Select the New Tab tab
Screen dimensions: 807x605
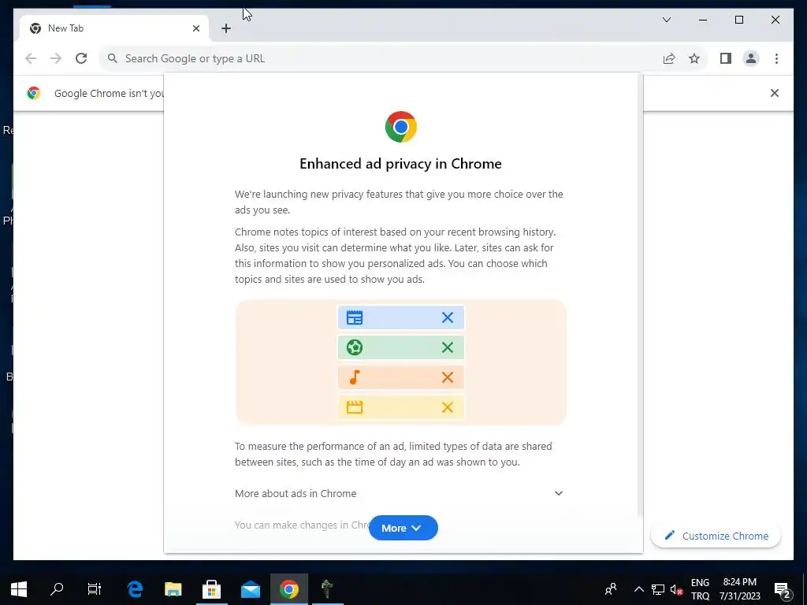(x=114, y=28)
